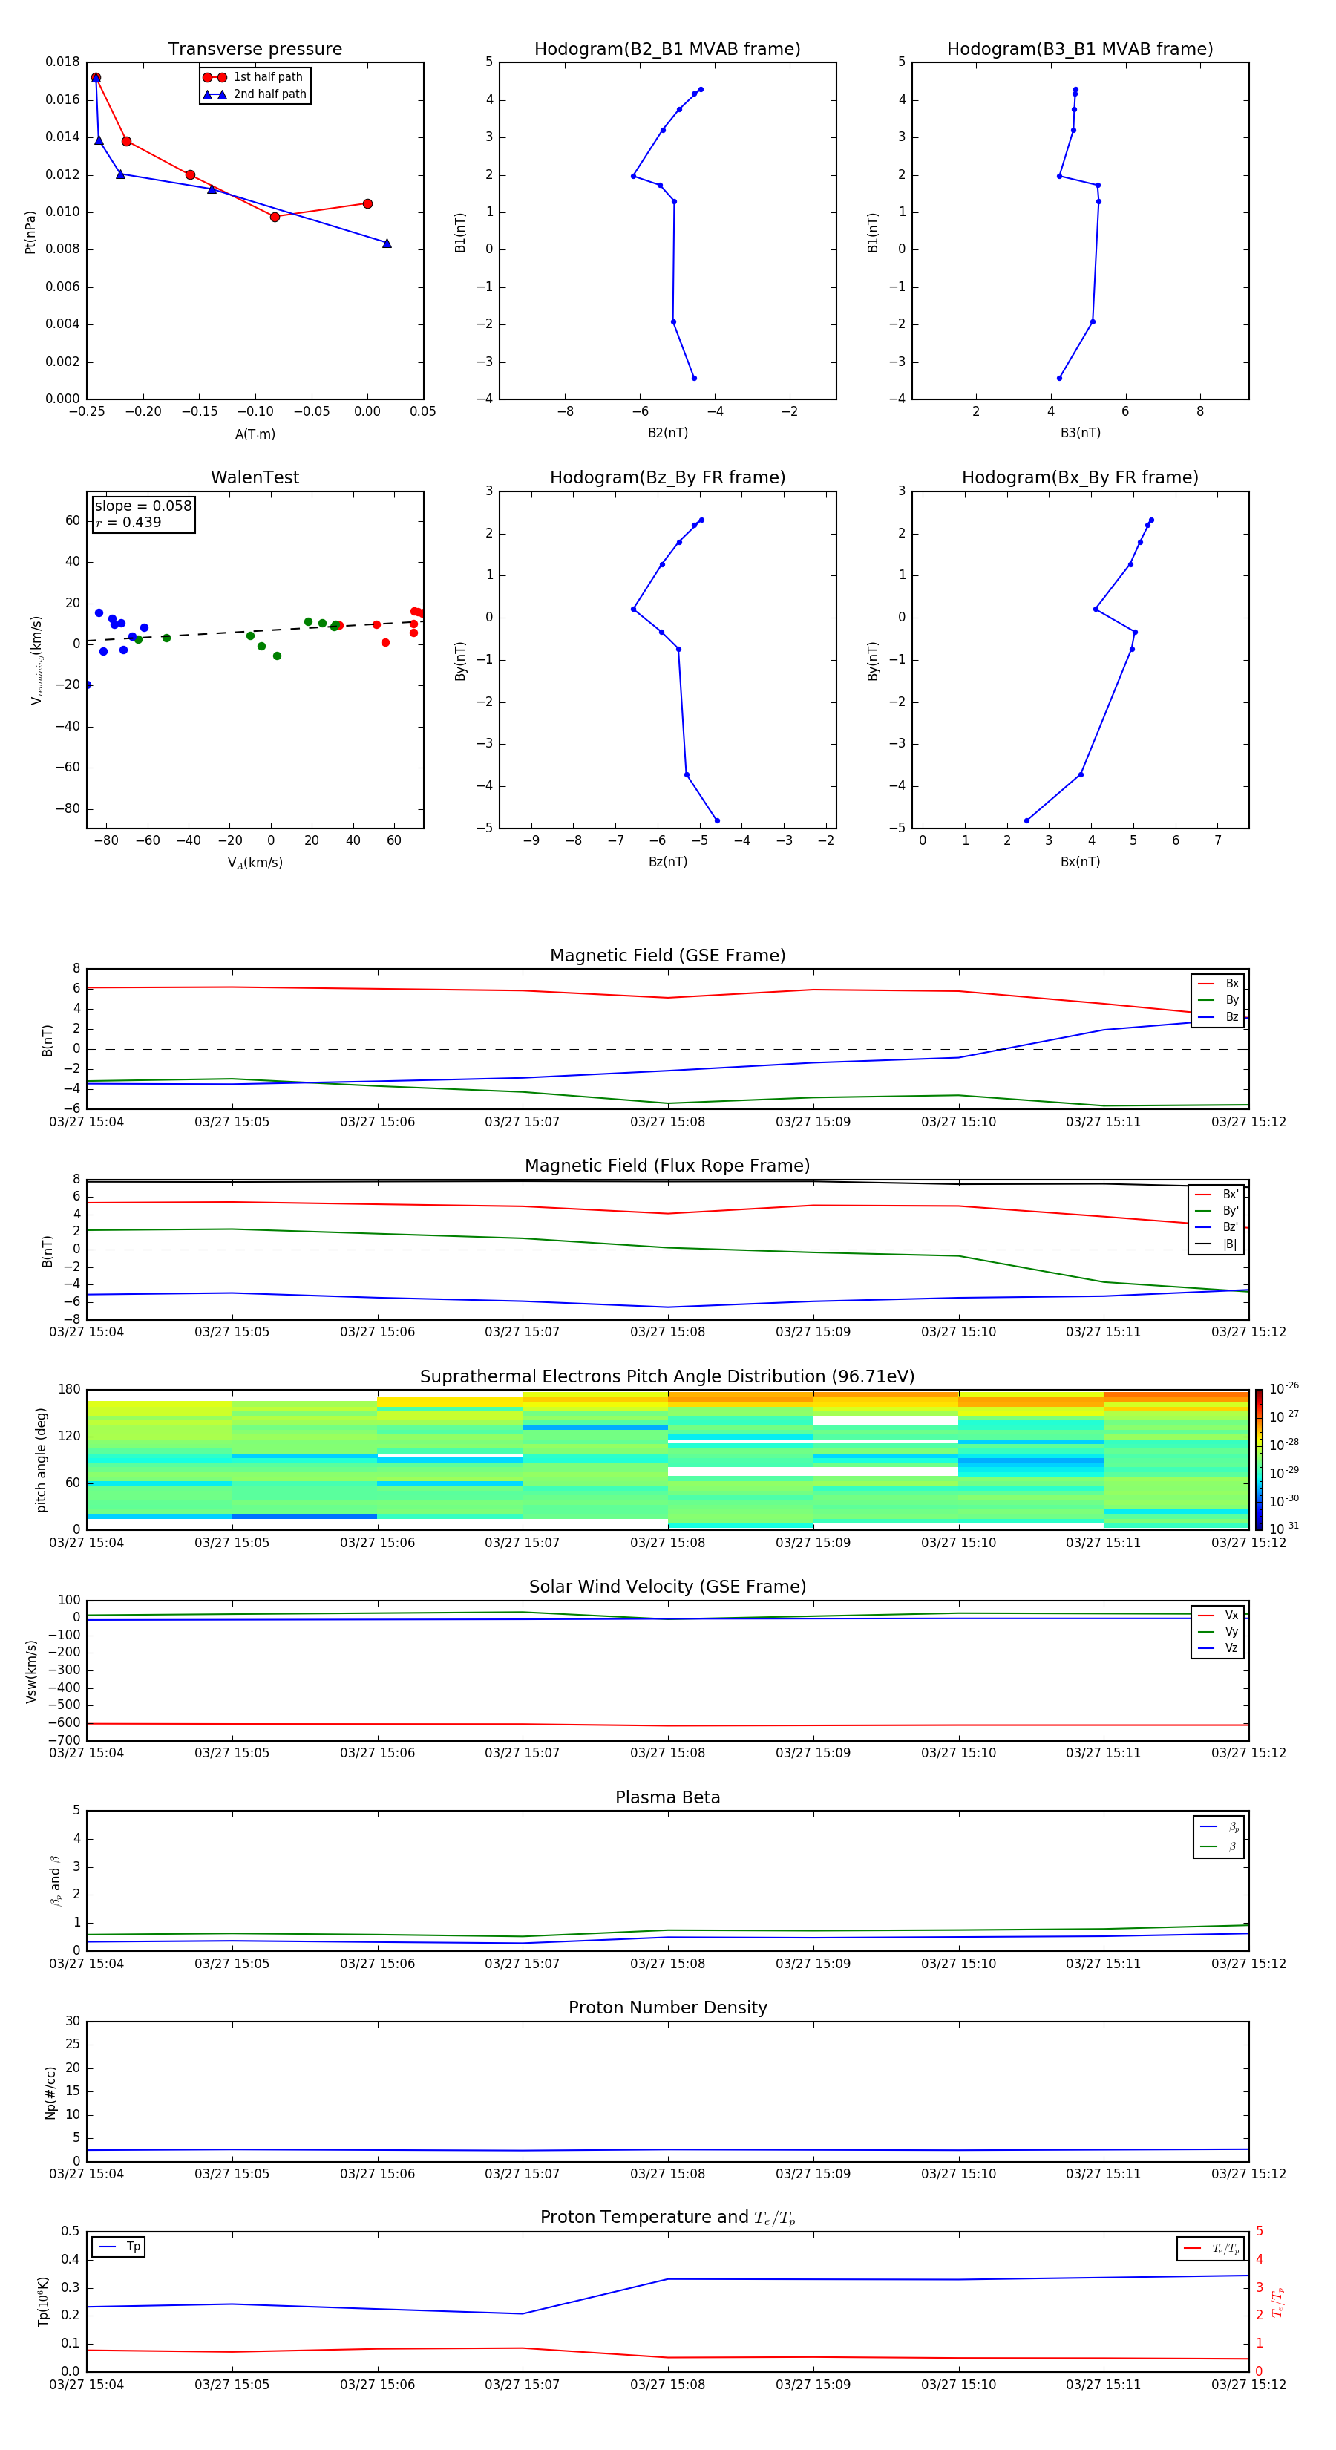Click the 'Bx(nT)' x-axis label
Screen dimensions: 1336x2450
coord(1080,862)
